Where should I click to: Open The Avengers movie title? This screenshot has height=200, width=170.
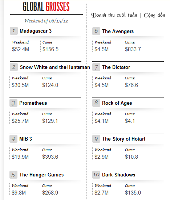point(118,32)
